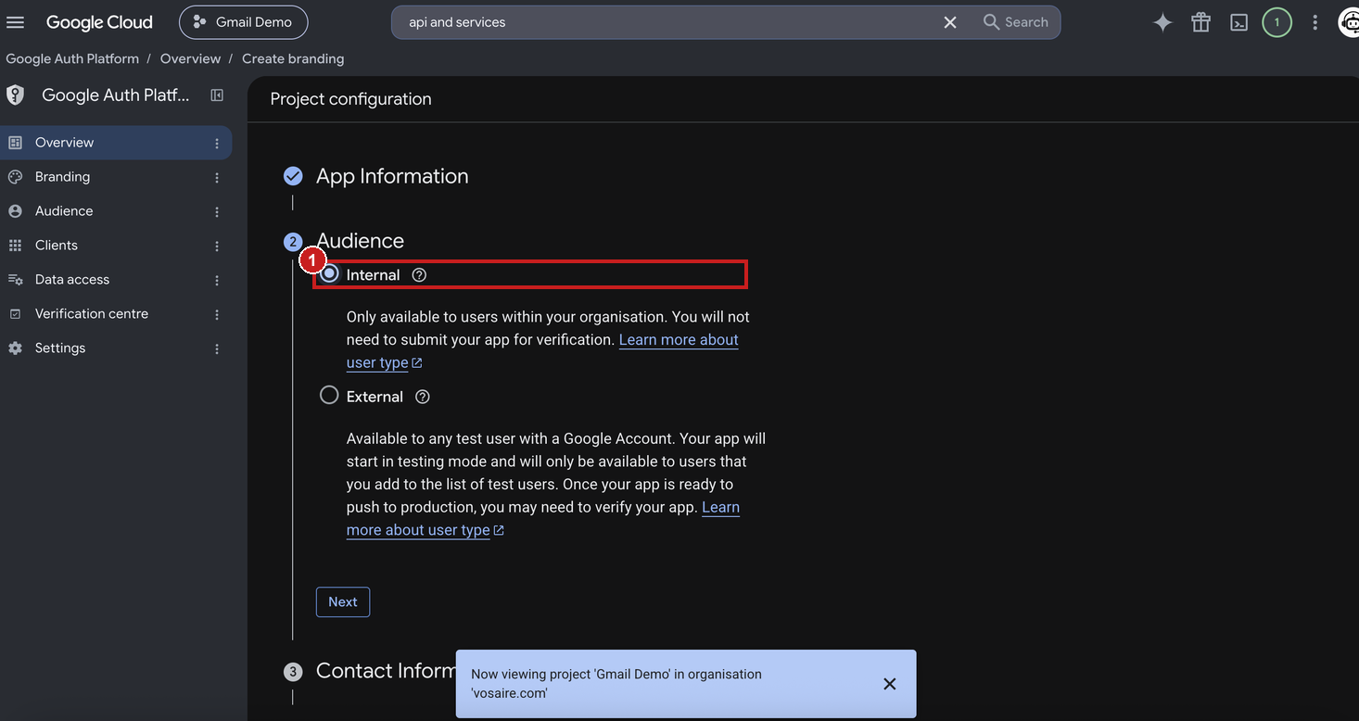1359x721 pixels.
Task: Click the Clients grid icon
Action: point(15,246)
